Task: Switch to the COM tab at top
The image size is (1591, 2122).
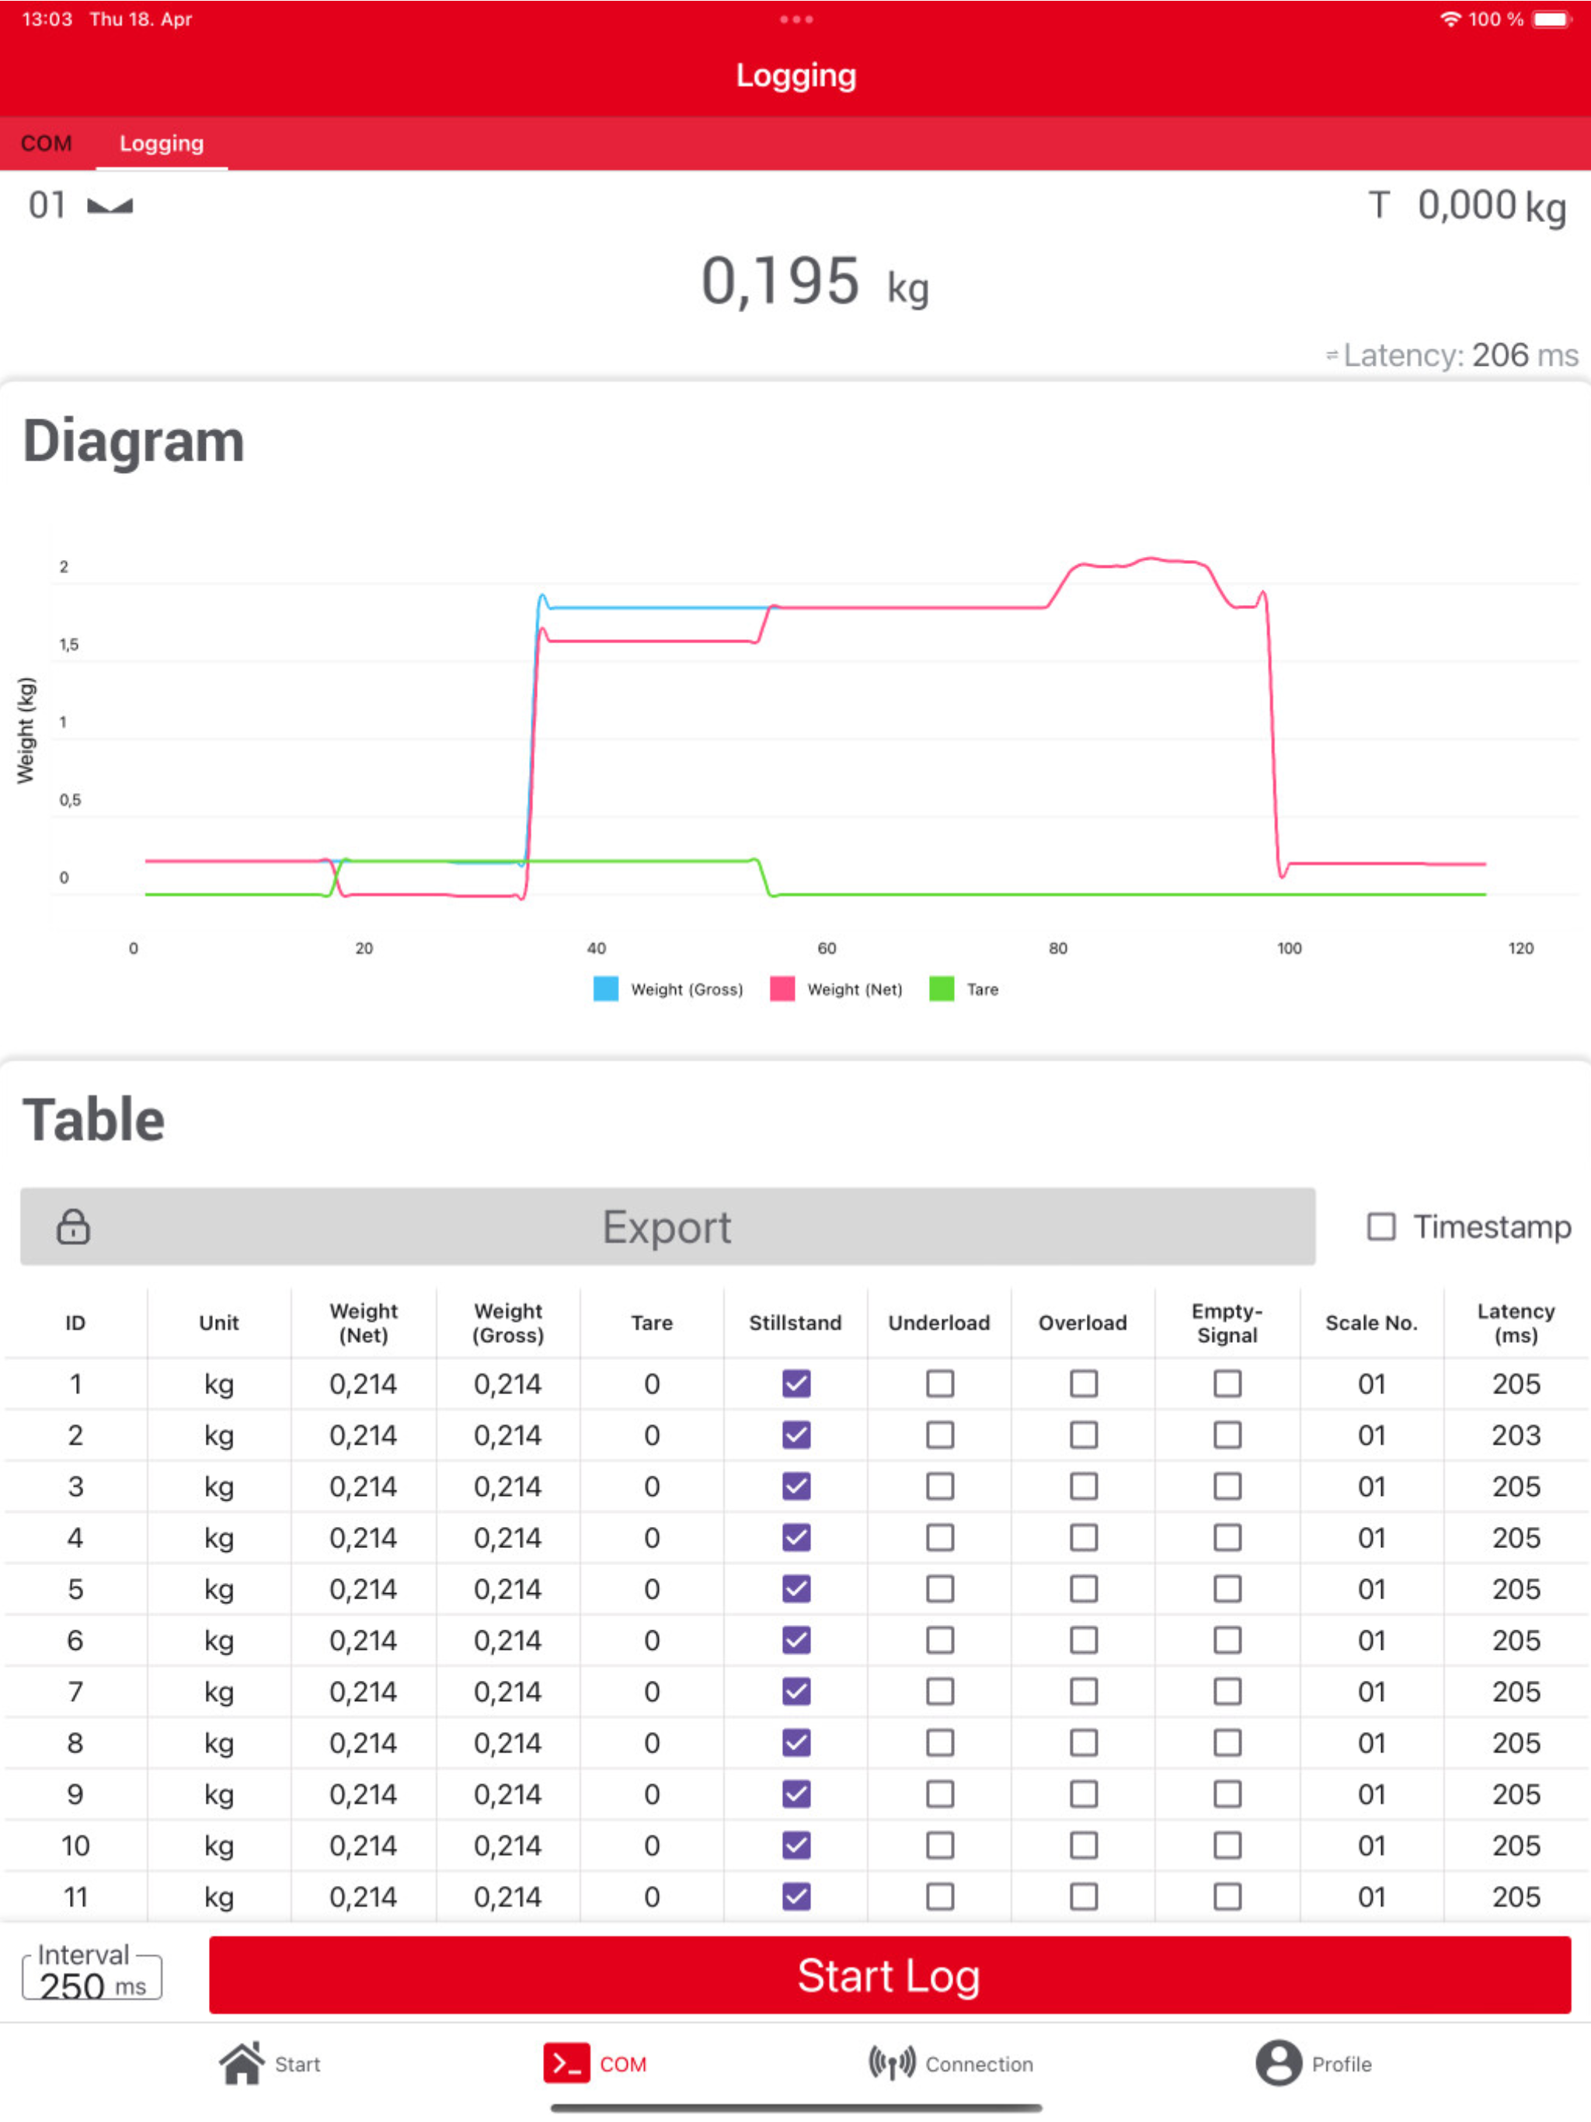Action: [x=46, y=144]
